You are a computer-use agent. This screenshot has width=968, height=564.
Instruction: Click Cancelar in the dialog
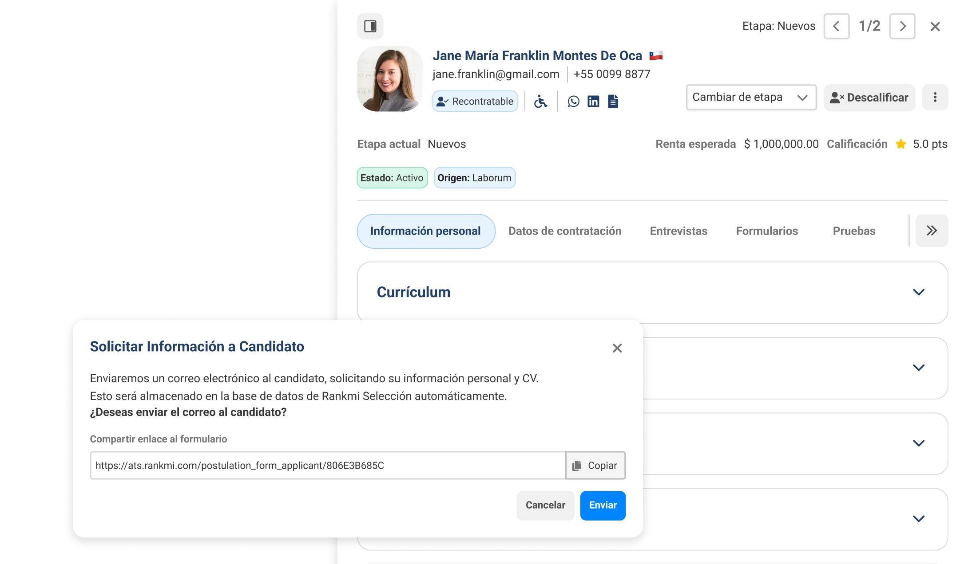(x=545, y=505)
